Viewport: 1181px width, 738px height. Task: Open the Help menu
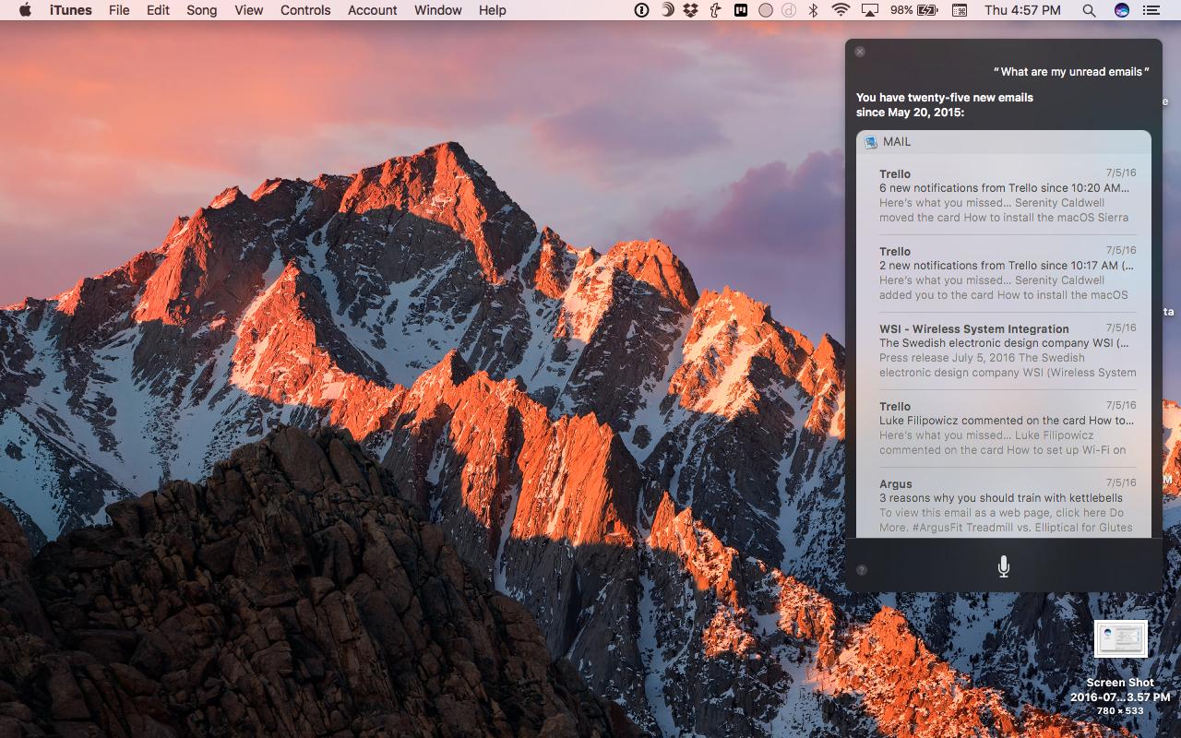(493, 10)
